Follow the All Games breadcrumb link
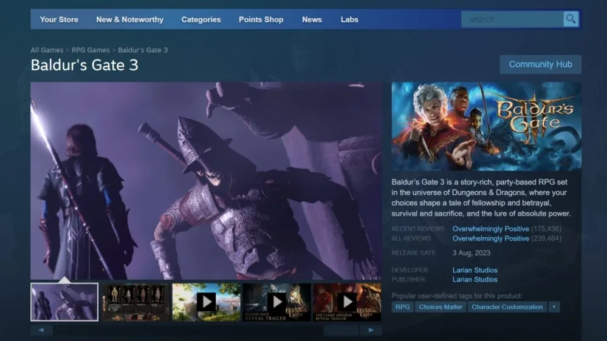 pos(47,50)
